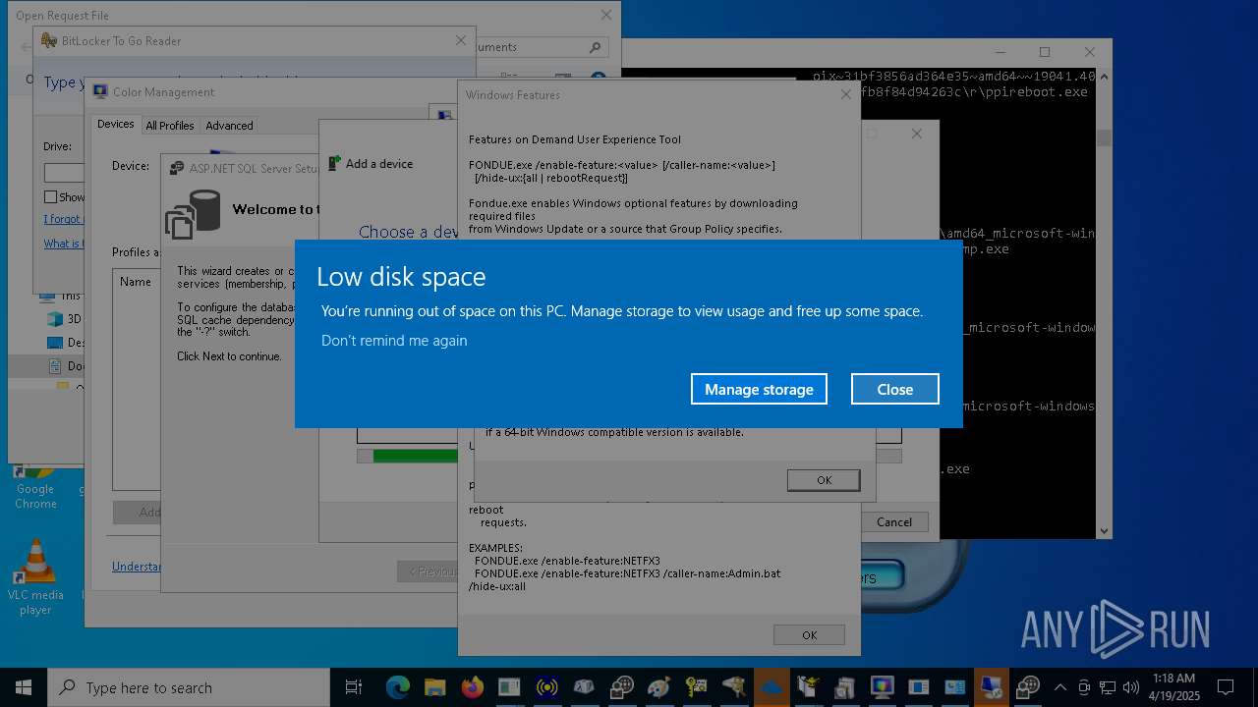Open Task View from the taskbar
Image resolution: width=1258 pixels, height=707 pixels.
354,687
